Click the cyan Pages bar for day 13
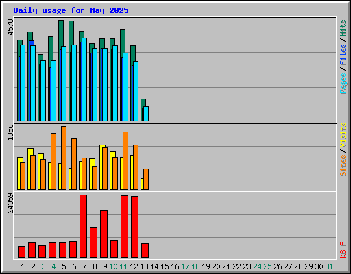The image size is (351, 274). 146,114
